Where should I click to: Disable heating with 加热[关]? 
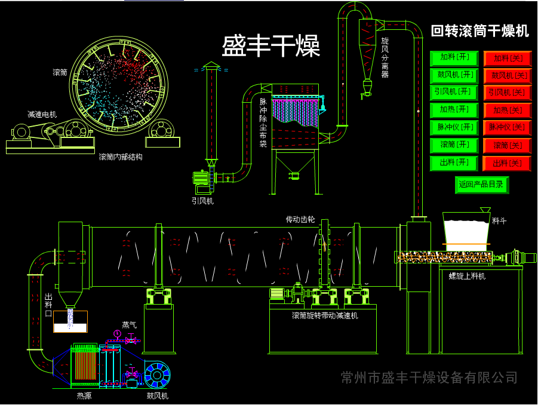[x=507, y=111]
